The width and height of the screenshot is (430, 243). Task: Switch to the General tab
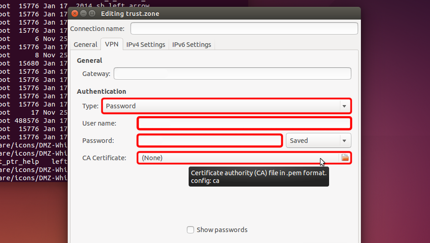[x=85, y=45]
